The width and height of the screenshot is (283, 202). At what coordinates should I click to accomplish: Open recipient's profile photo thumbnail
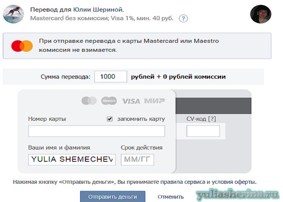pyautogui.click(x=261, y=14)
